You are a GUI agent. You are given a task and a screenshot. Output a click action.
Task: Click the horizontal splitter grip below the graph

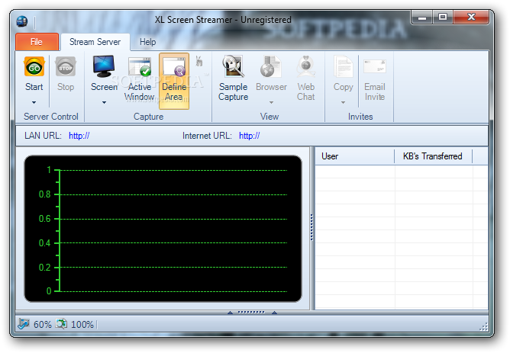251,313
